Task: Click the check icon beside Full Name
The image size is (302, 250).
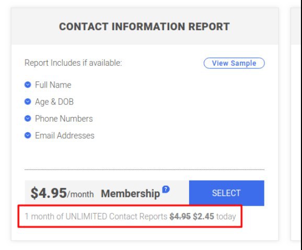Action: pyautogui.click(x=28, y=85)
